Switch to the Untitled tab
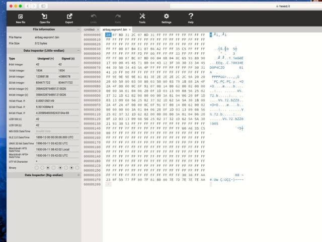This screenshot has height=242, width=322. coord(89,30)
